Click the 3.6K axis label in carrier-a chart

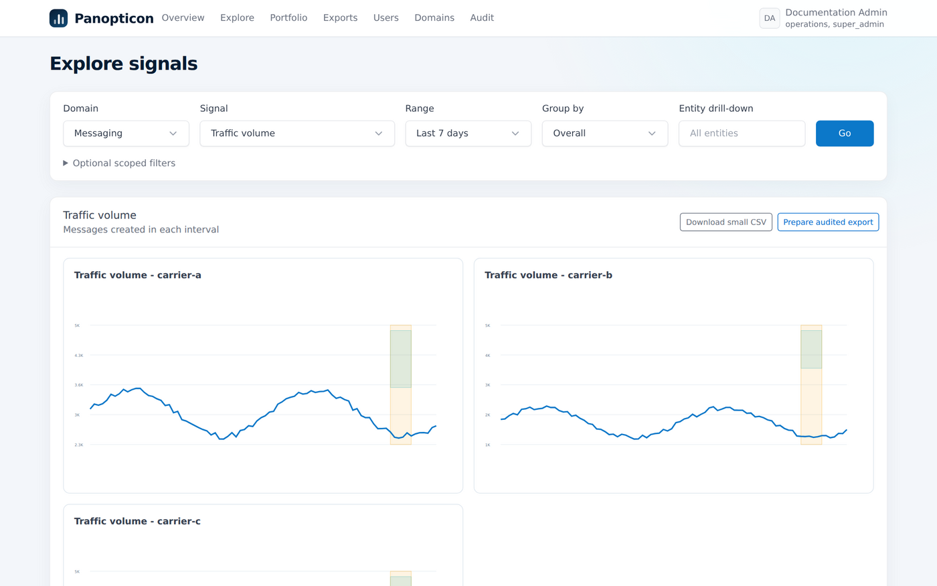tap(79, 385)
